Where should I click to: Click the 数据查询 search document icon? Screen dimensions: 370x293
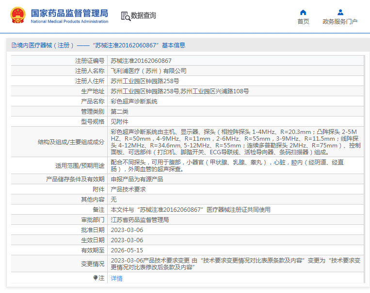(x=126, y=16)
